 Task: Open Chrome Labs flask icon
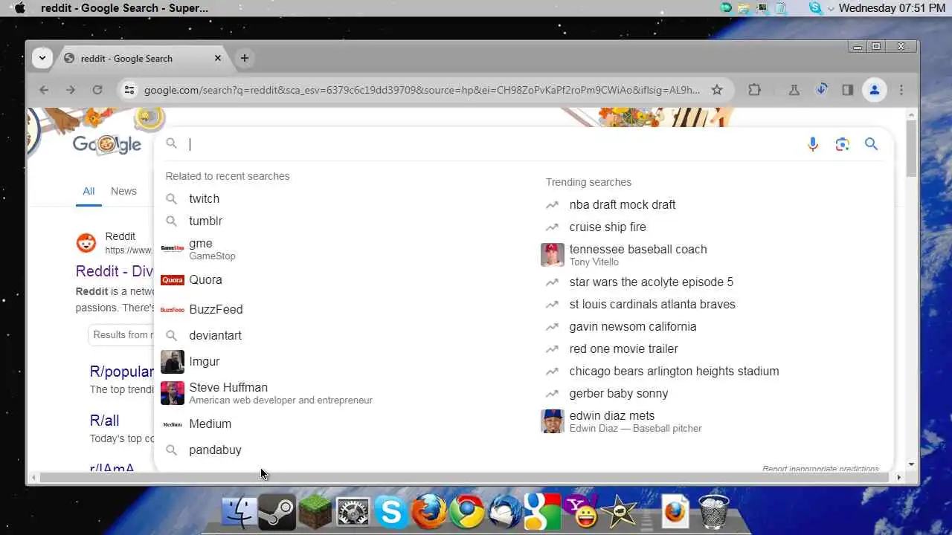pos(794,90)
